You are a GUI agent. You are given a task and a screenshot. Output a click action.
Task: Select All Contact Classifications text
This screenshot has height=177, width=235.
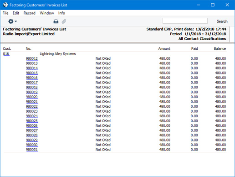(x=202, y=39)
